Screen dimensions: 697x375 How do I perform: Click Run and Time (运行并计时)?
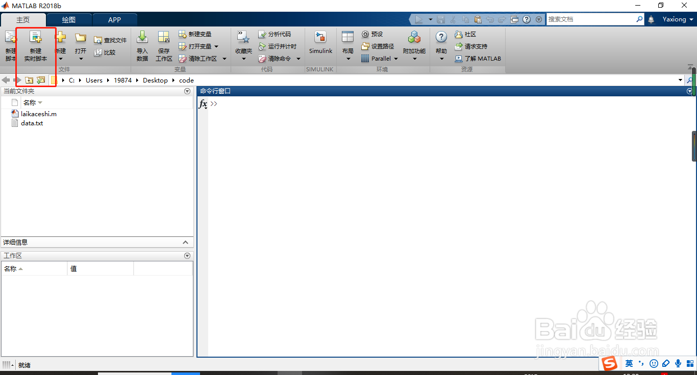tap(277, 46)
